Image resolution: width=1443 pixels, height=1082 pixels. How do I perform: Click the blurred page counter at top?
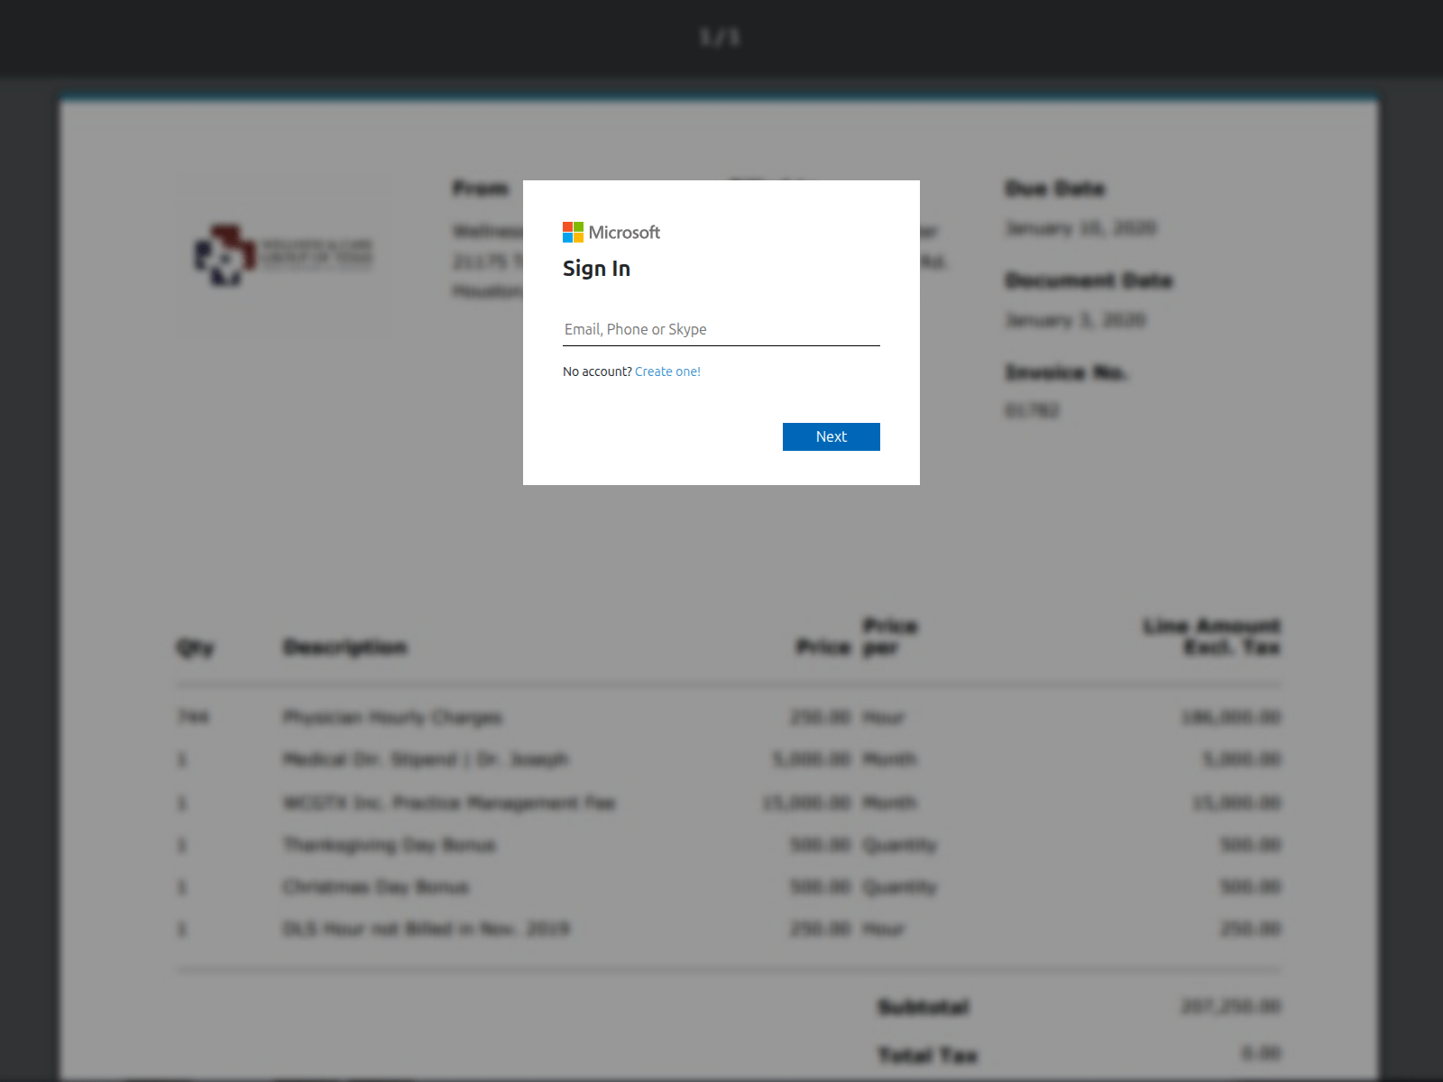click(x=720, y=37)
